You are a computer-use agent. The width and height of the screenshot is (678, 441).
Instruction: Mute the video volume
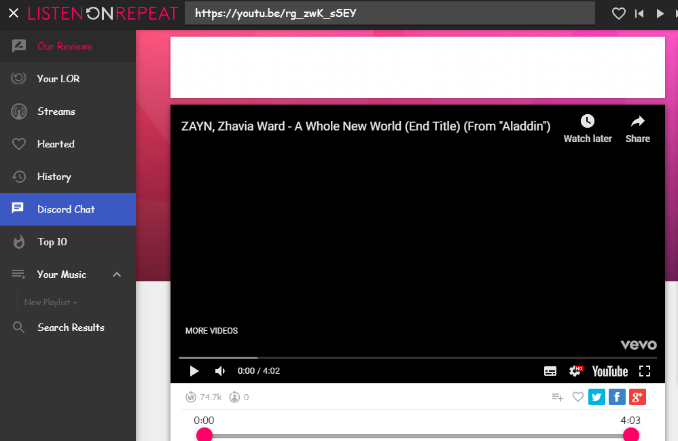[220, 371]
